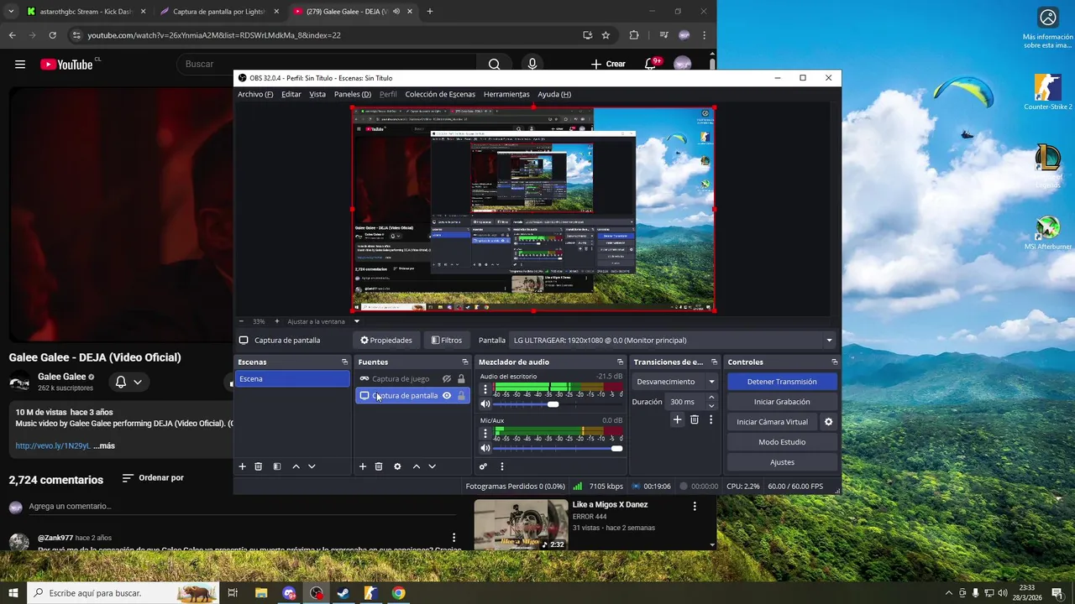1075x604 pixels.
Task: Toggle visibility of Captura de pantalla source
Action: click(x=447, y=396)
